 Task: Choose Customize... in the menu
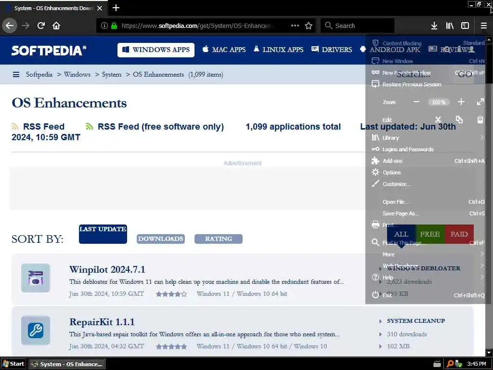(428, 184)
